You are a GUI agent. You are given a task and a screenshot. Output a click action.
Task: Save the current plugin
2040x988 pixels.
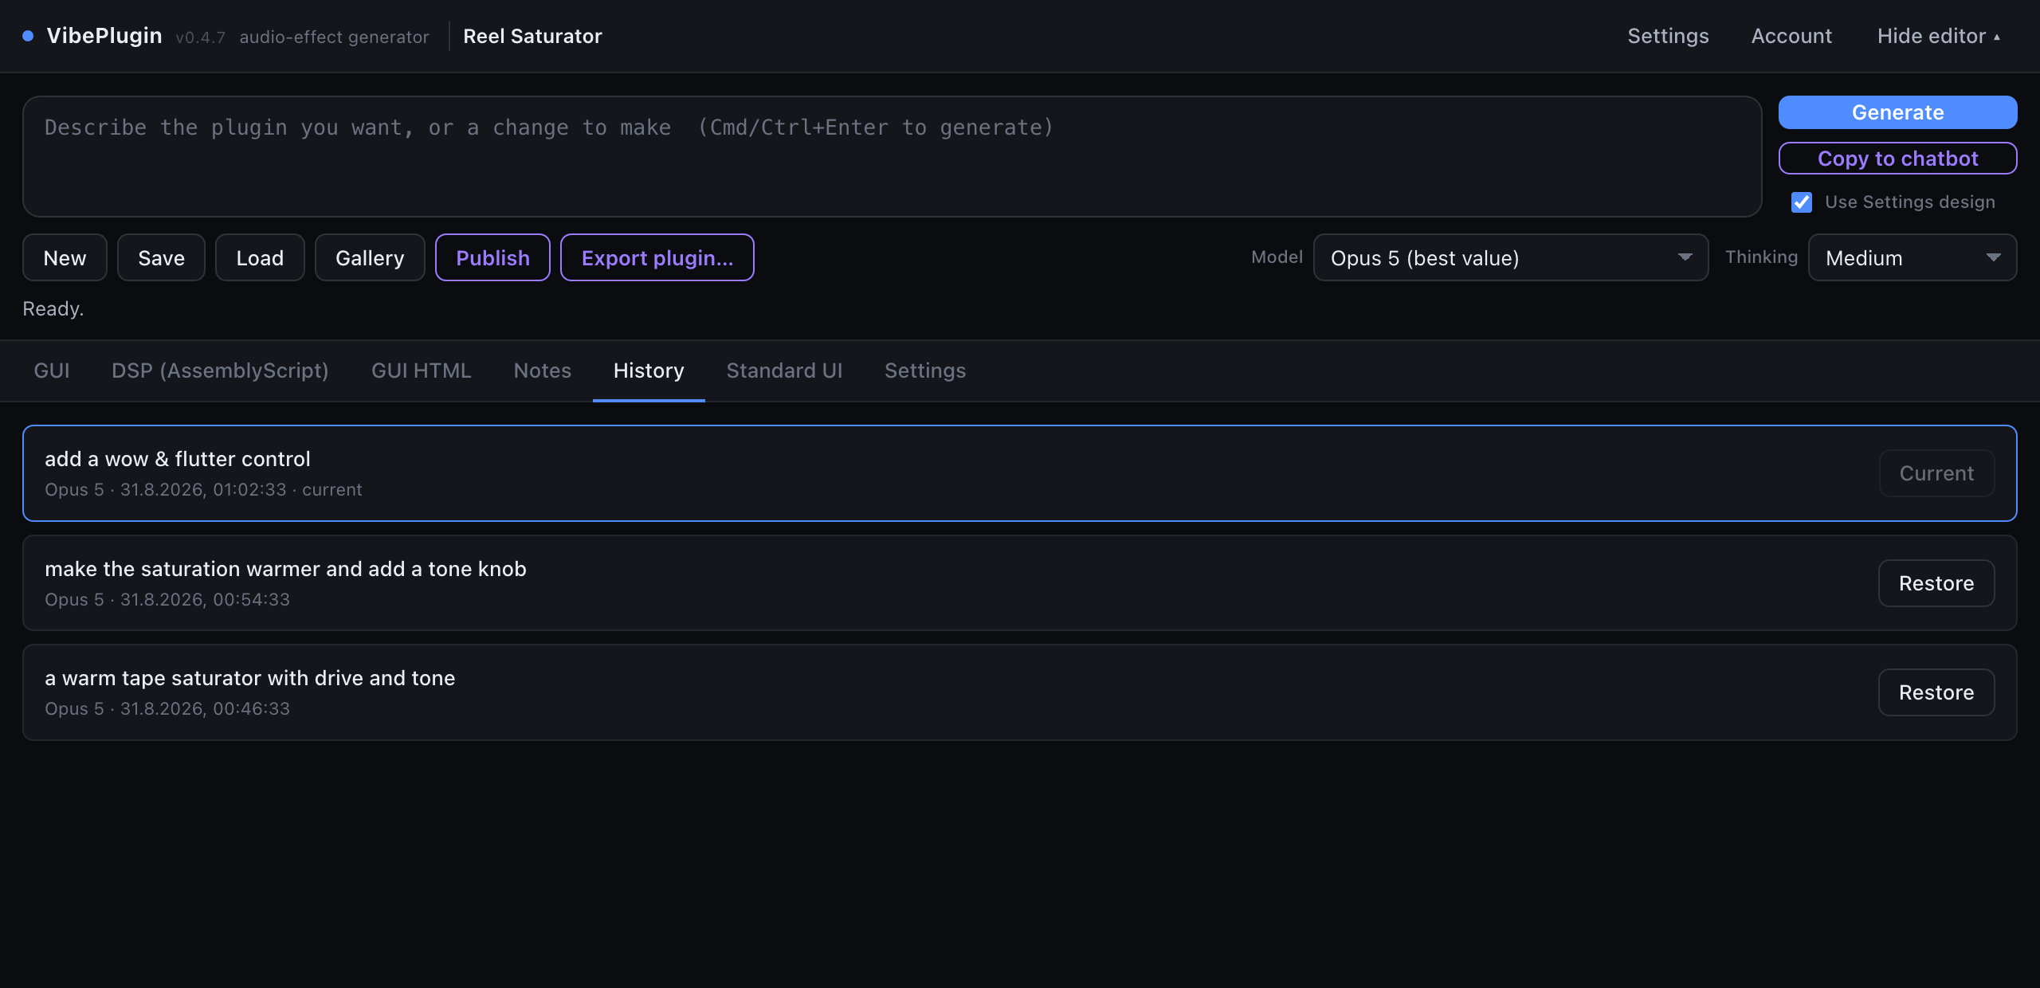[161, 257]
